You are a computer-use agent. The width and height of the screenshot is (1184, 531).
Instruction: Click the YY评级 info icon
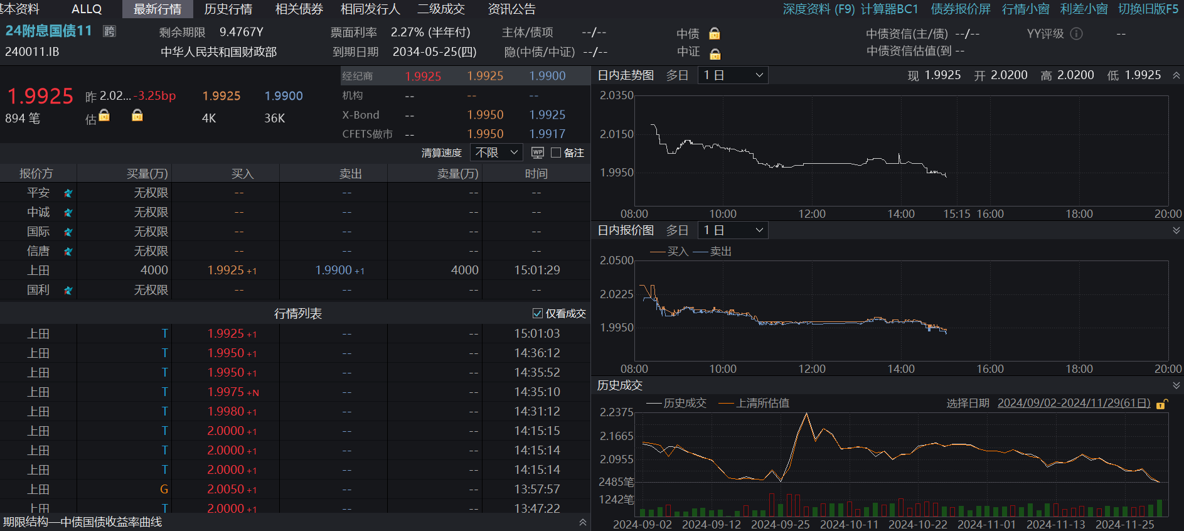[x=1076, y=33]
